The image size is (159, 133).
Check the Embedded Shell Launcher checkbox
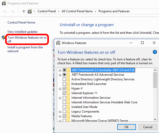64,84
